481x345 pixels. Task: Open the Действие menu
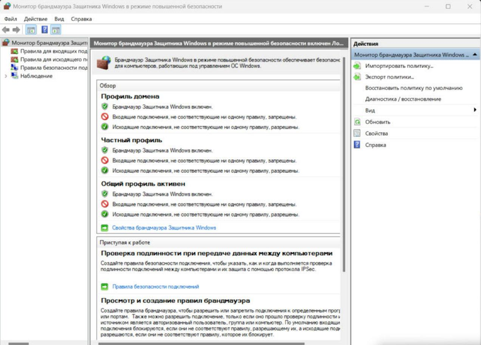(35, 19)
